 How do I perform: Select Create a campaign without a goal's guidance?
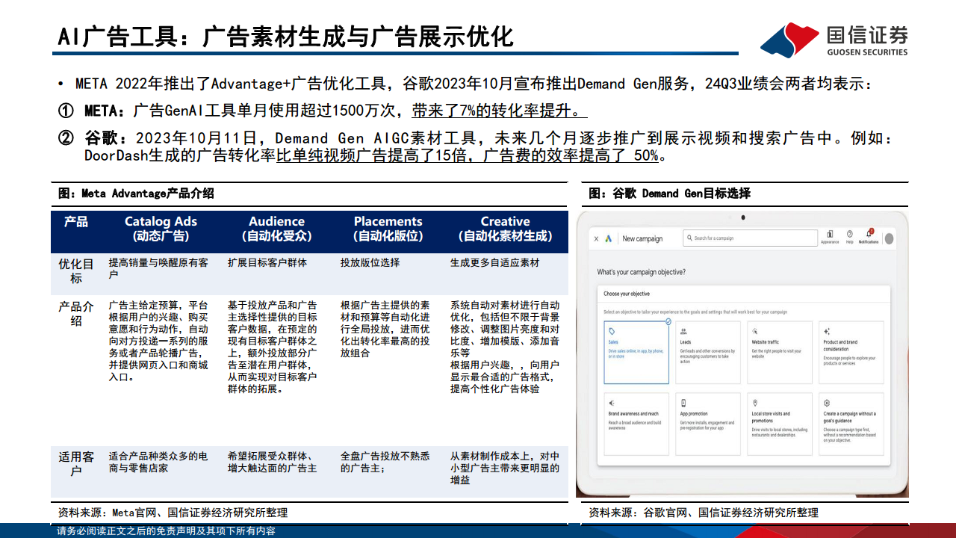pyautogui.click(x=850, y=417)
